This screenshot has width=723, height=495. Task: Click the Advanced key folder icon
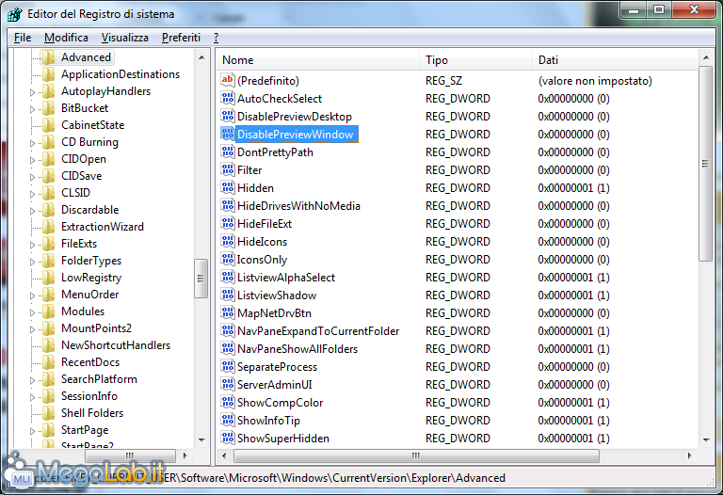coord(48,57)
